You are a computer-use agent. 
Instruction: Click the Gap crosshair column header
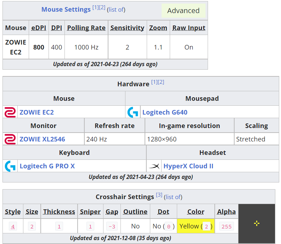pos(112,212)
